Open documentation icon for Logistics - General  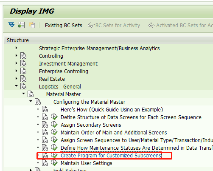pyautogui.click(x=23, y=86)
